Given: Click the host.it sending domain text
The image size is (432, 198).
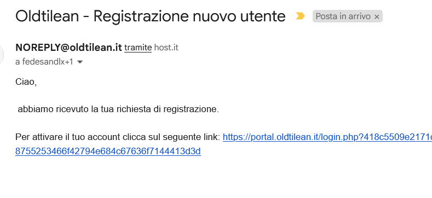Looking at the screenshot, I should pos(166,48).
